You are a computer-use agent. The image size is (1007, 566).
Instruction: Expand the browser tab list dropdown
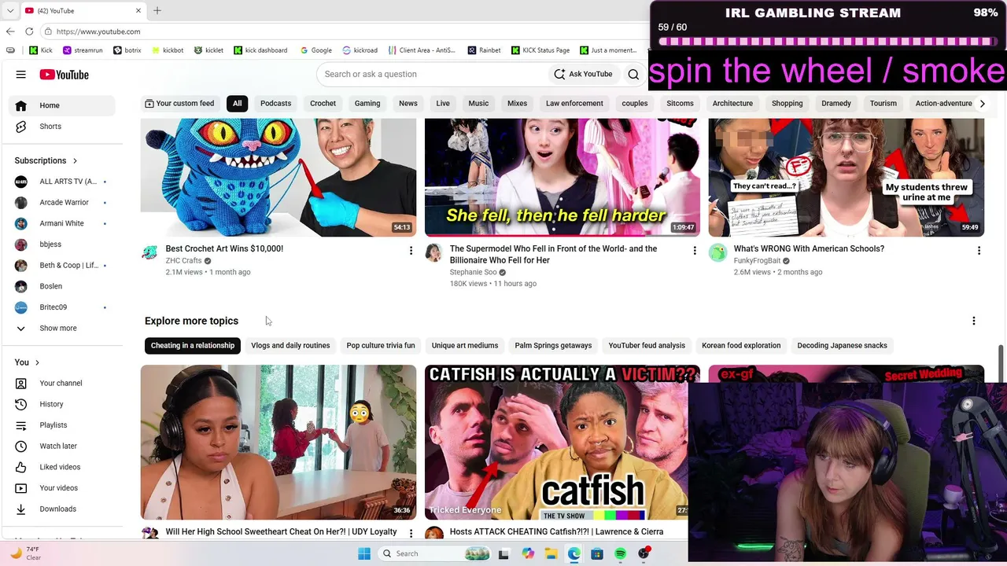tap(10, 10)
